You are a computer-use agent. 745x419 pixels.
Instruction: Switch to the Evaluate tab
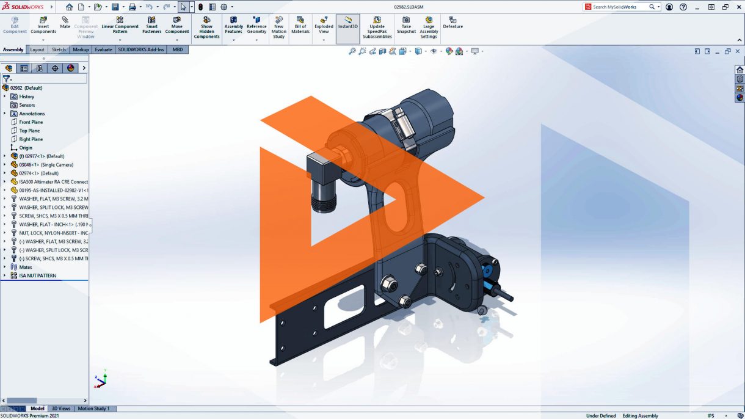coord(103,49)
